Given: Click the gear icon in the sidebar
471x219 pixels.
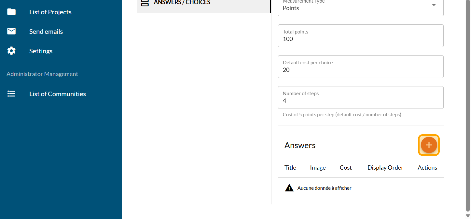Looking at the screenshot, I should (11, 51).
